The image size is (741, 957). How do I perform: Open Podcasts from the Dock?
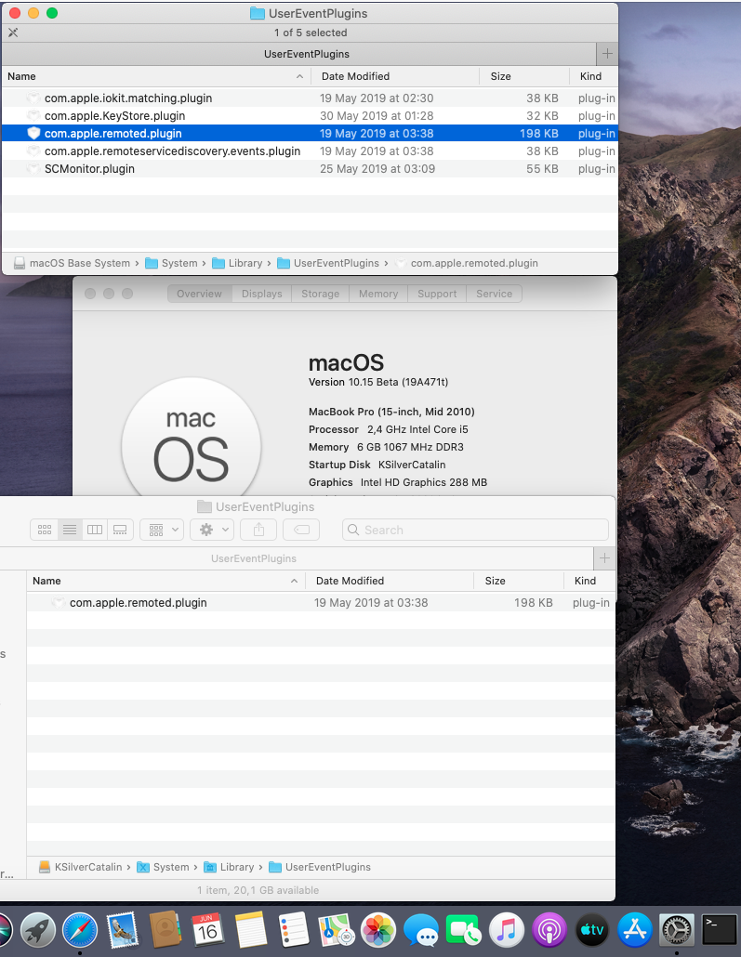pyautogui.click(x=549, y=930)
